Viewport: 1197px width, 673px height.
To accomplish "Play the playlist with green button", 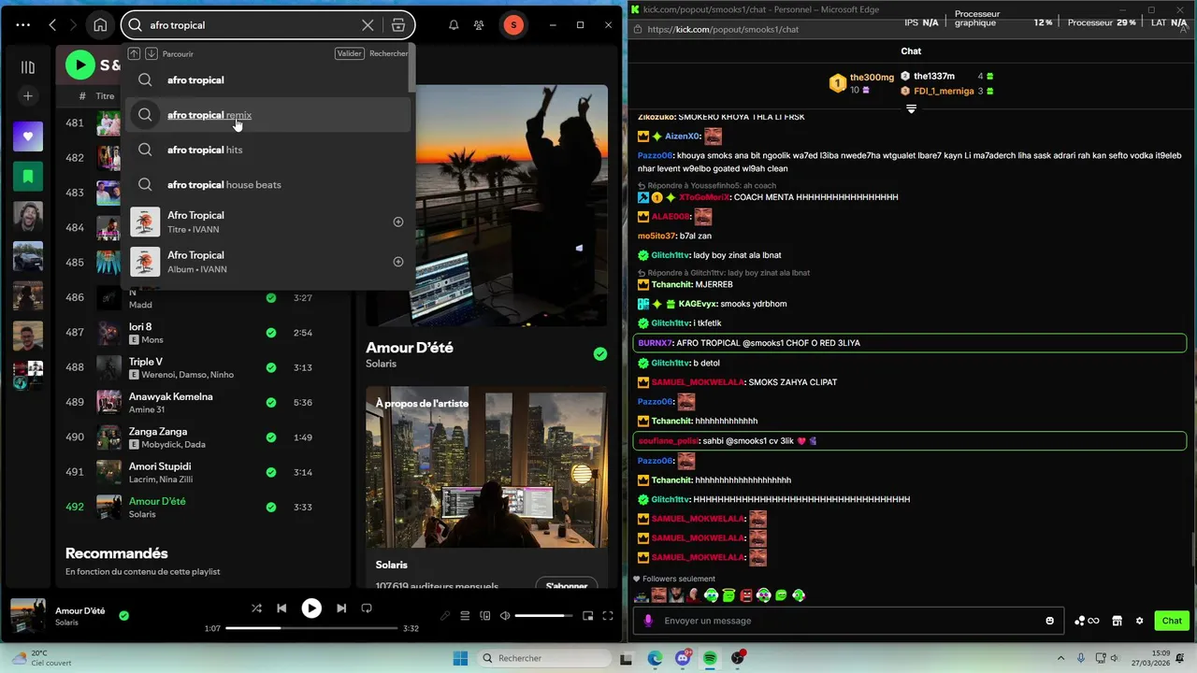I will (x=80, y=64).
